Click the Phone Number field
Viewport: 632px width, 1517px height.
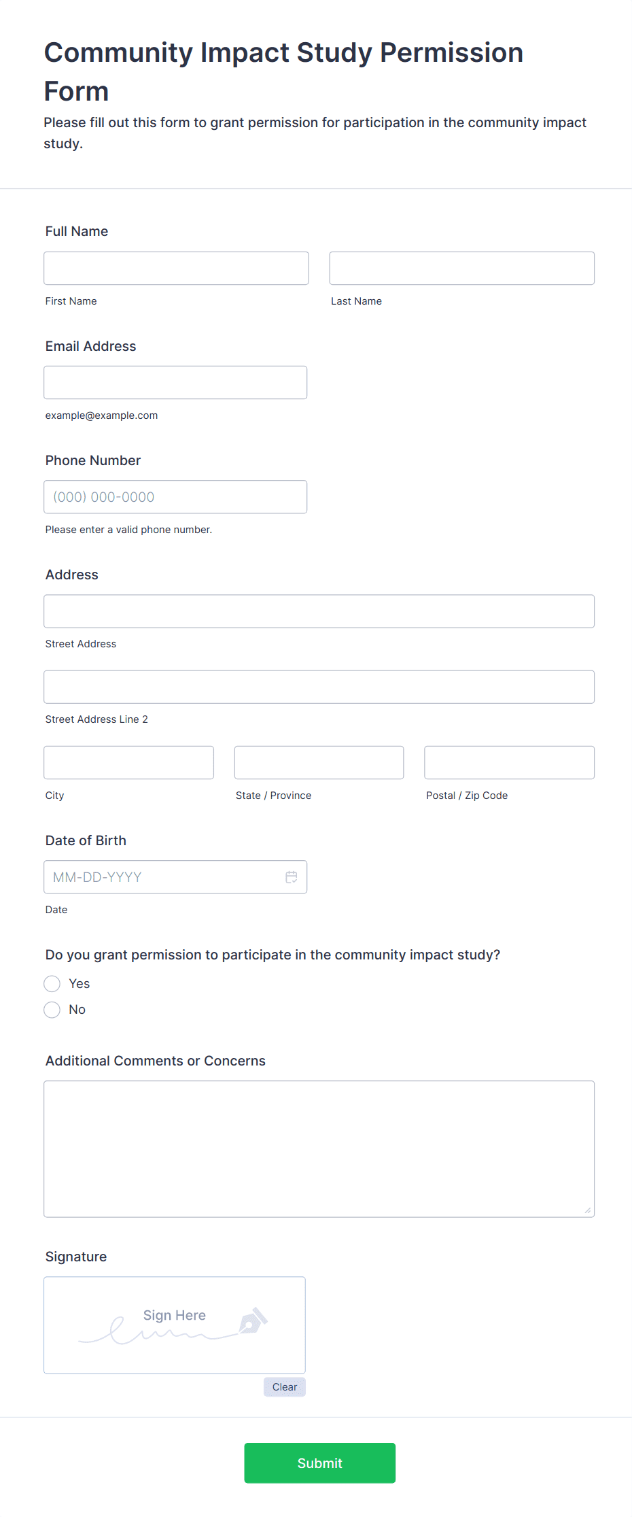pos(175,496)
